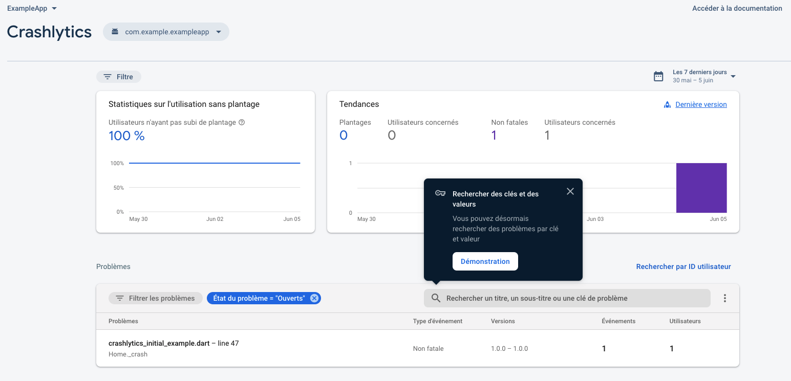Click key icon in search tooltip
This screenshot has height=381, width=791.
pyautogui.click(x=440, y=193)
